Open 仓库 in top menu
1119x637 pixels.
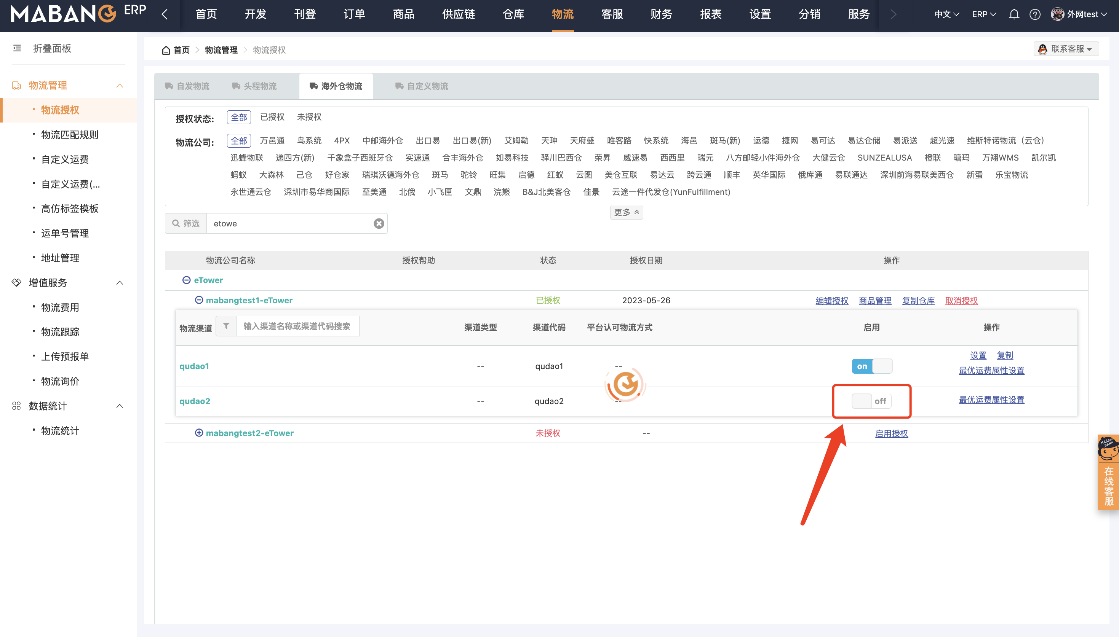513,14
